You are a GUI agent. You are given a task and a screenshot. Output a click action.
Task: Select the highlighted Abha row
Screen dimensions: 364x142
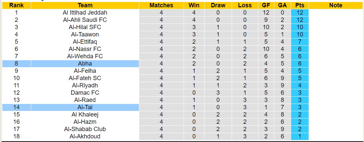[85, 64]
